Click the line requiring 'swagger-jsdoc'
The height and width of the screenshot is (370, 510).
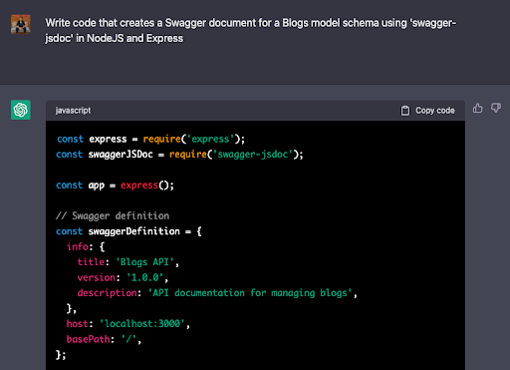pos(179,155)
